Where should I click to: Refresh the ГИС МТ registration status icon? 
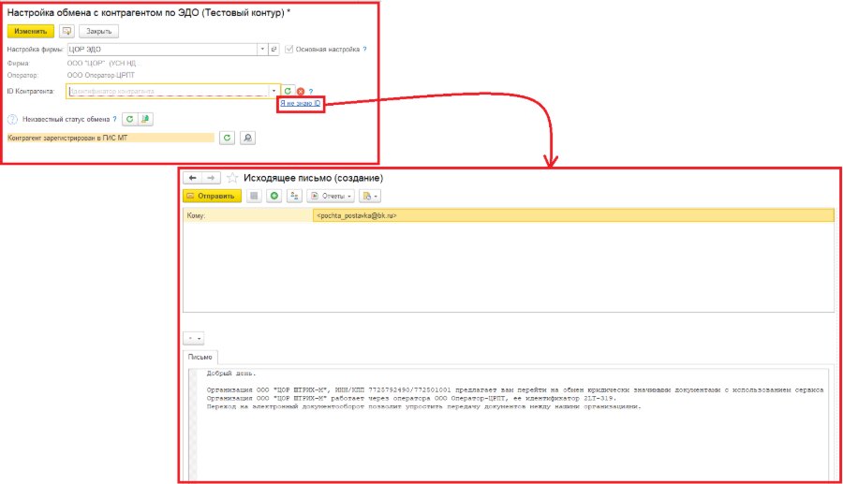[227, 138]
